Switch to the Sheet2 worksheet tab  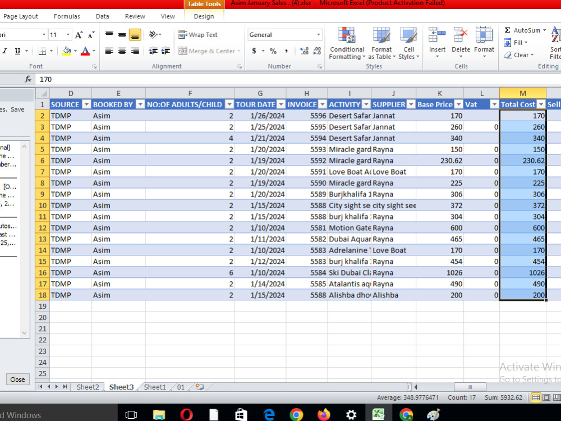click(x=88, y=387)
